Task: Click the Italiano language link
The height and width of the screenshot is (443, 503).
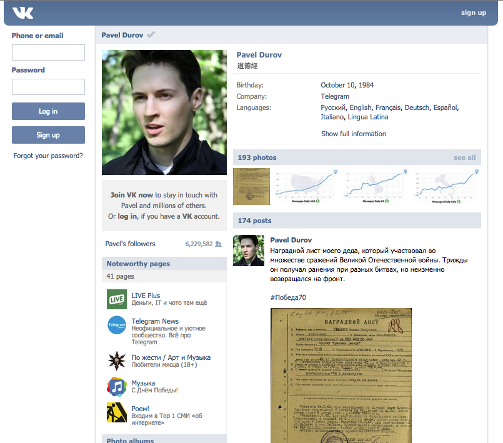Action: click(332, 117)
